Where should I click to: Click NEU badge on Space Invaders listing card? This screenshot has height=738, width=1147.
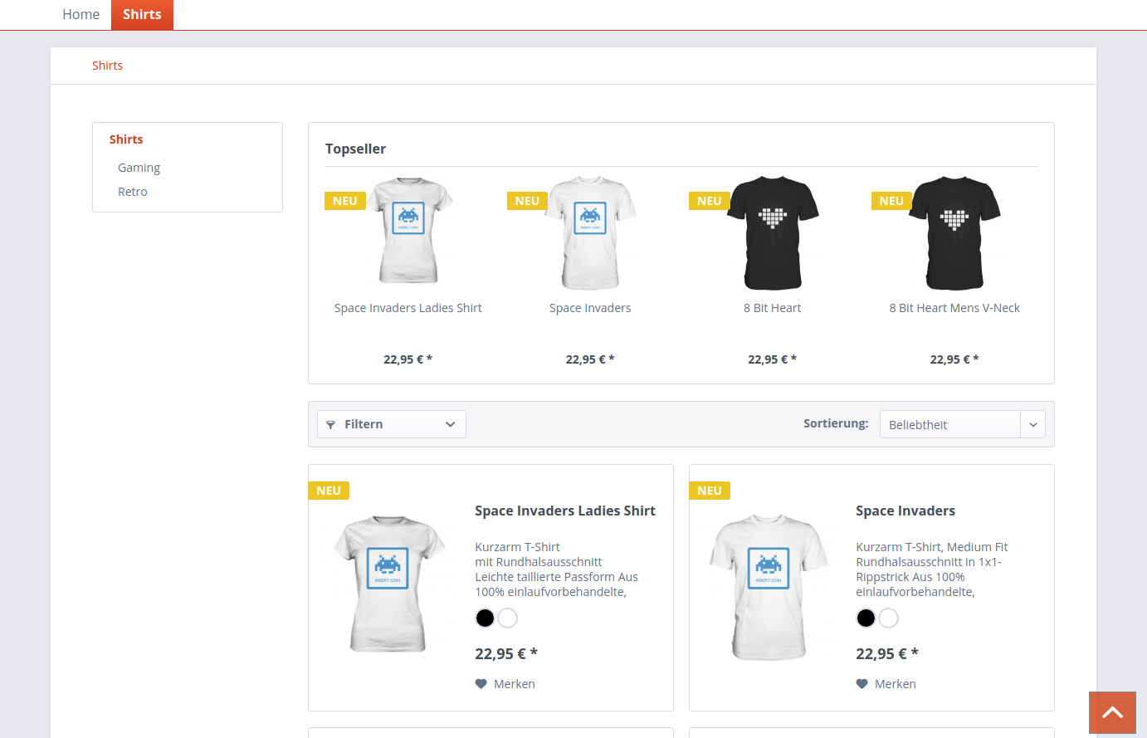[709, 491]
